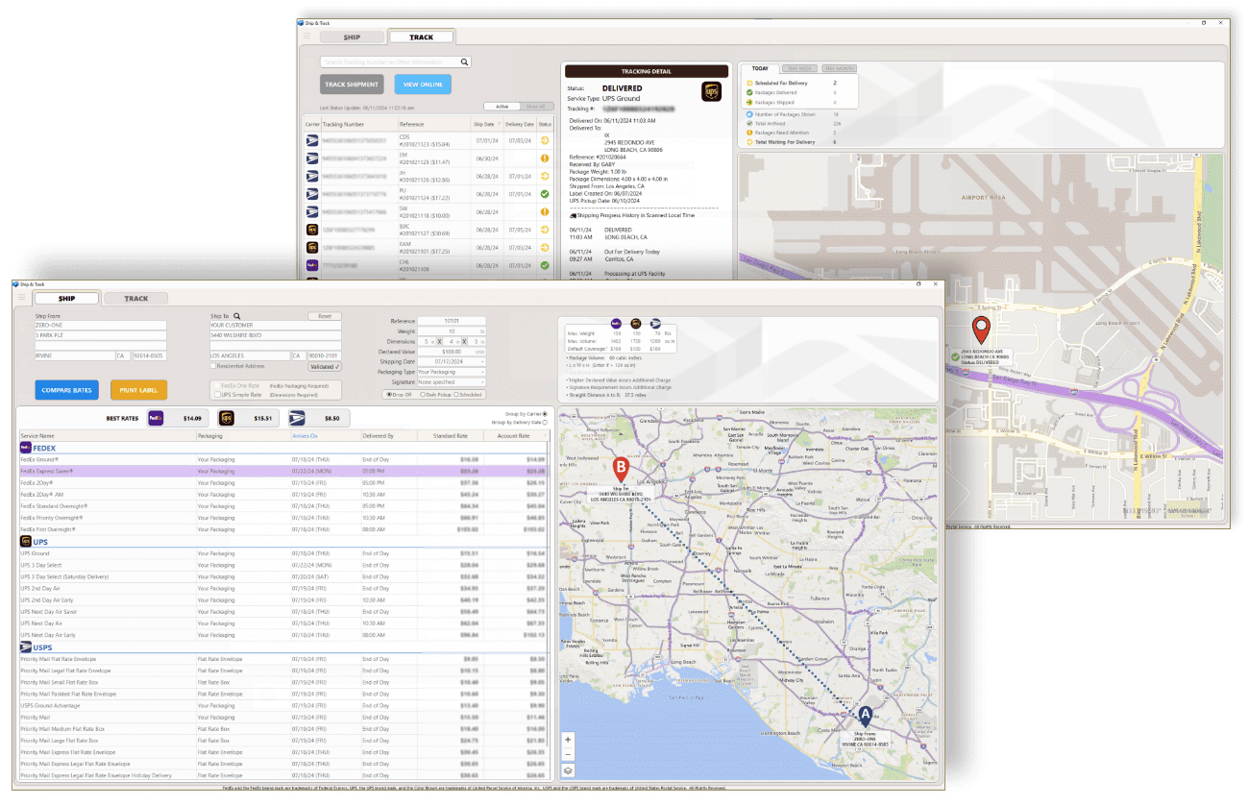The width and height of the screenshot is (1249, 806).
Task: Select USPS best rate $8.50 tile
Action: [319, 418]
